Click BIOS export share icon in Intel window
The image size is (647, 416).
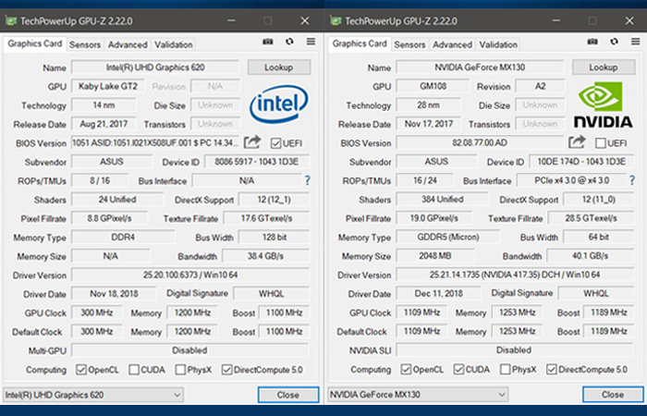(x=252, y=142)
